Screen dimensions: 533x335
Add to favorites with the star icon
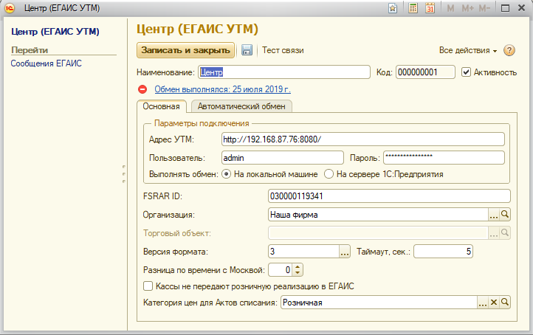click(393, 8)
